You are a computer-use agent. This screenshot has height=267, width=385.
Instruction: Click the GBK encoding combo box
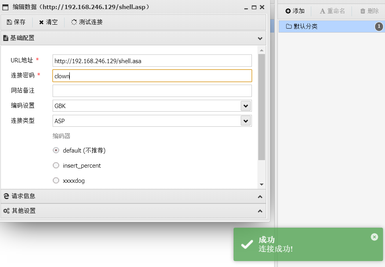click(152, 106)
